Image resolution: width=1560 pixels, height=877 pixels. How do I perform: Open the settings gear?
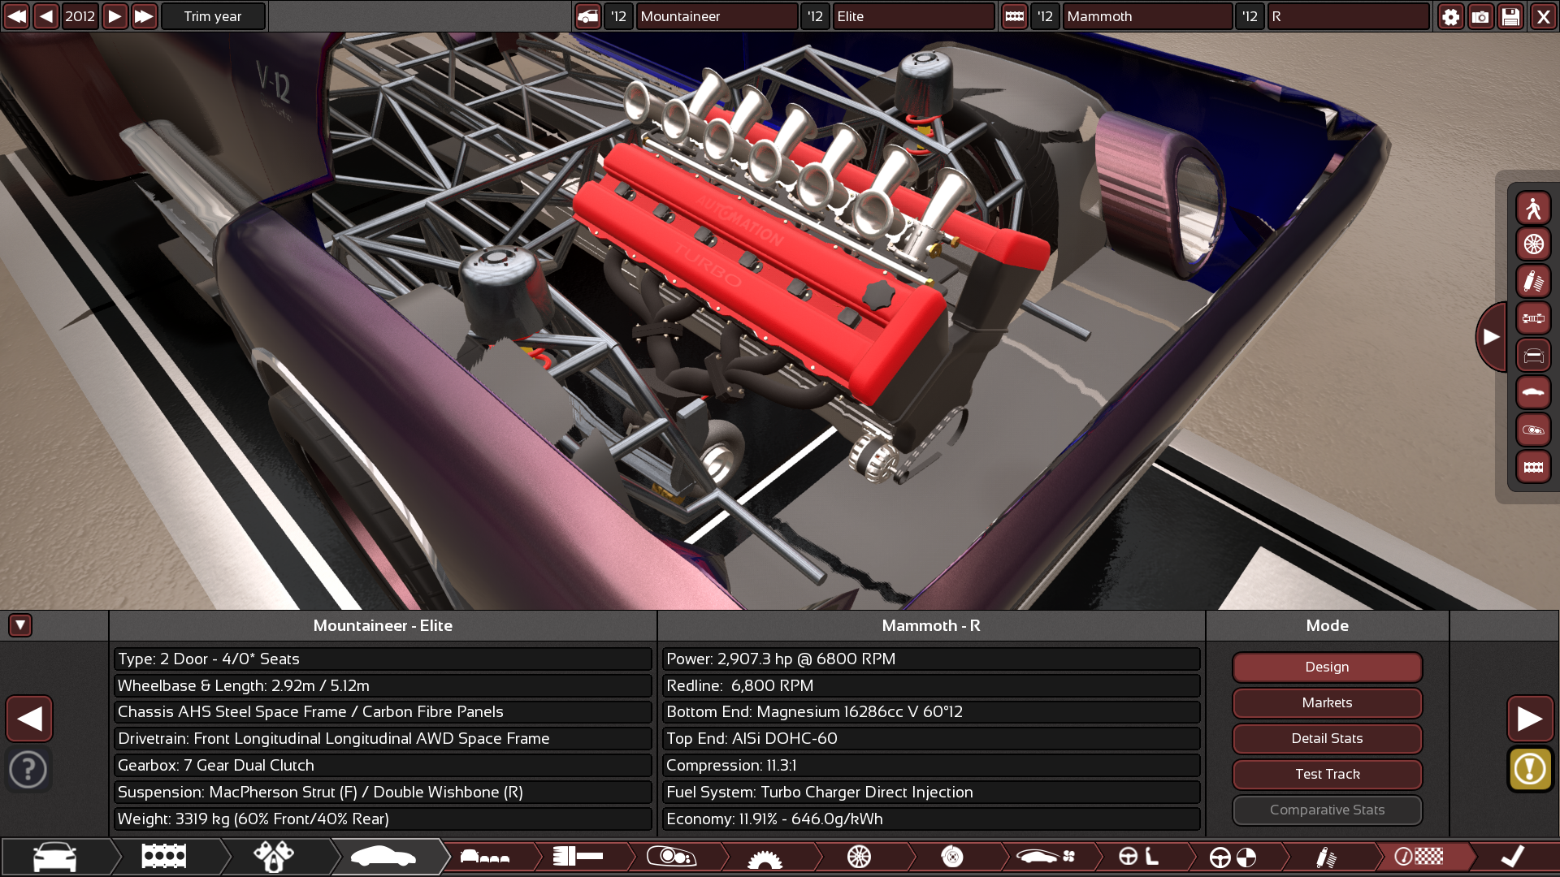pos(1450,16)
